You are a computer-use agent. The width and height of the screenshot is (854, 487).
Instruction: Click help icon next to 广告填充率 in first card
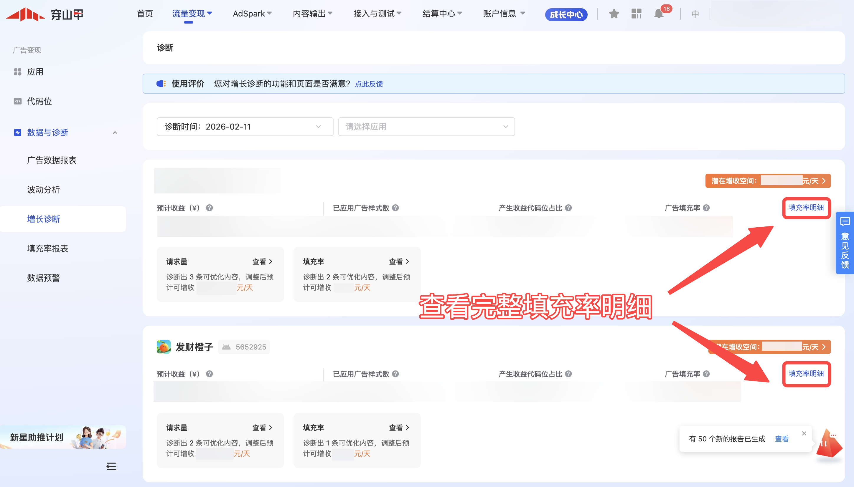[x=706, y=208]
